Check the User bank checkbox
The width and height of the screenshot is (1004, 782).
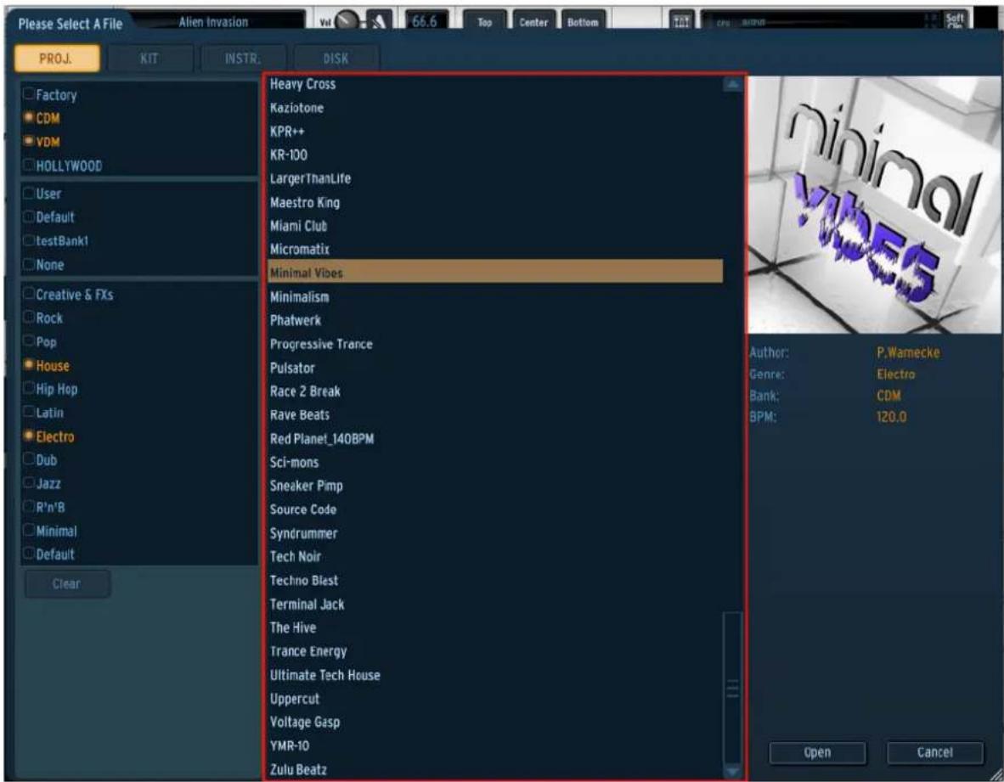tap(29, 194)
